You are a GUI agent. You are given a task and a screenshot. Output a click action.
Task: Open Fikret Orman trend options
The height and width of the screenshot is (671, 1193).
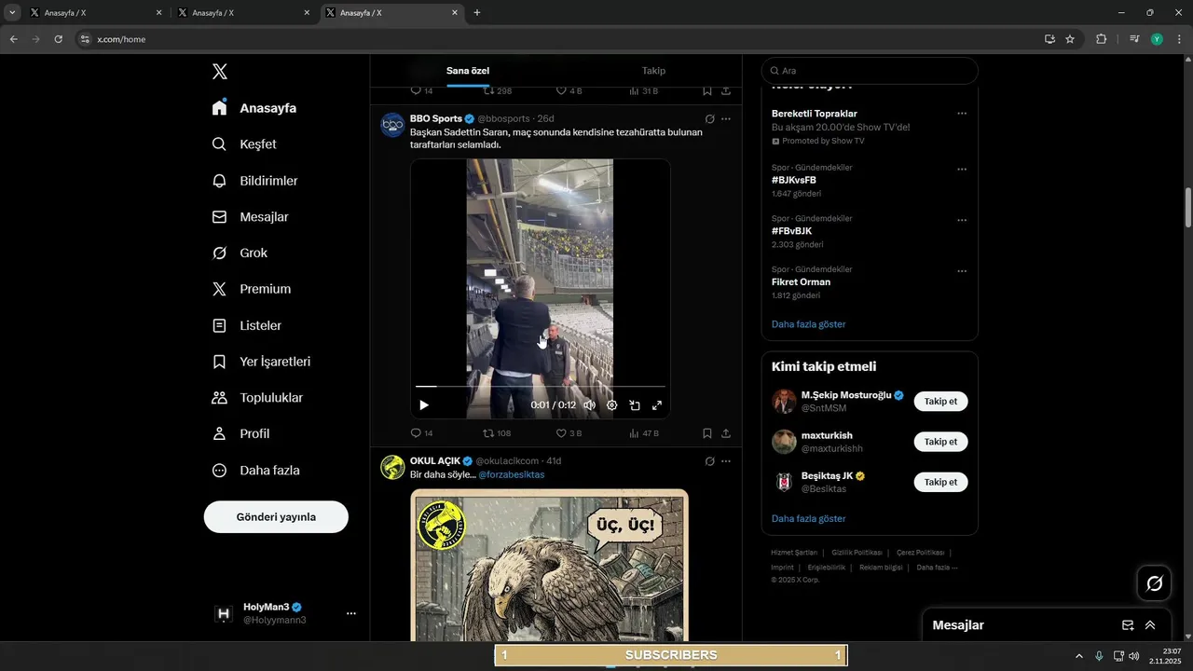tap(962, 271)
